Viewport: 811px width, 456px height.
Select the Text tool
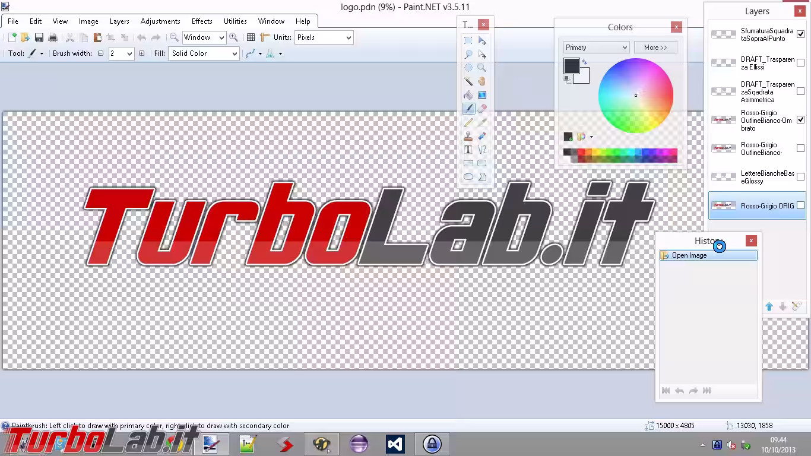click(468, 150)
